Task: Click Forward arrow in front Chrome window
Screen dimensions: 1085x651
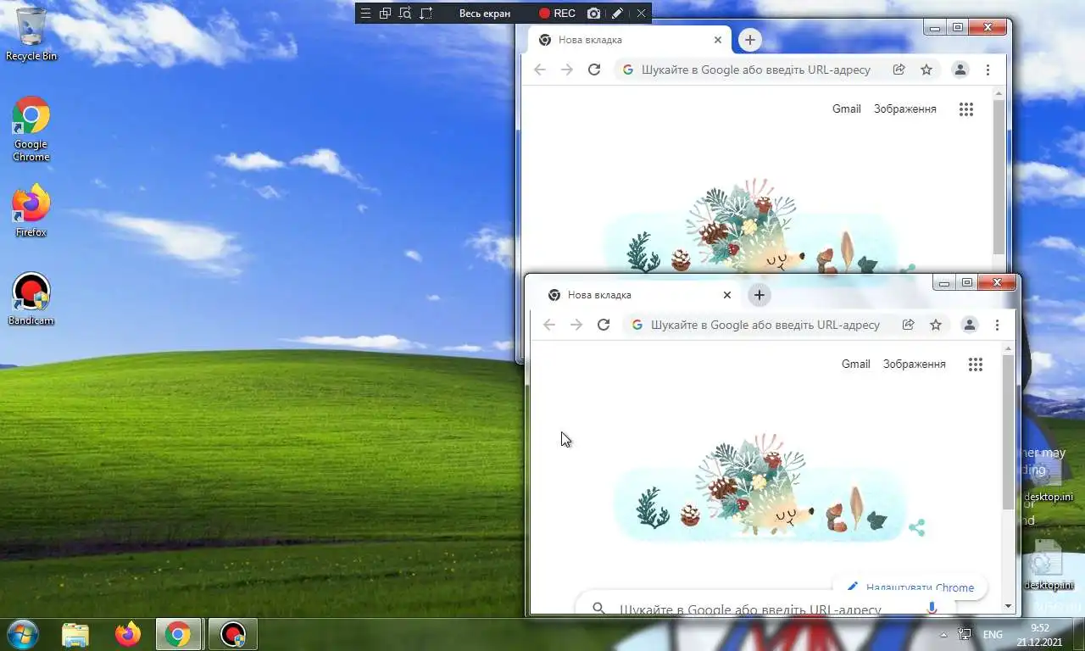Action: click(x=576, y=325)
